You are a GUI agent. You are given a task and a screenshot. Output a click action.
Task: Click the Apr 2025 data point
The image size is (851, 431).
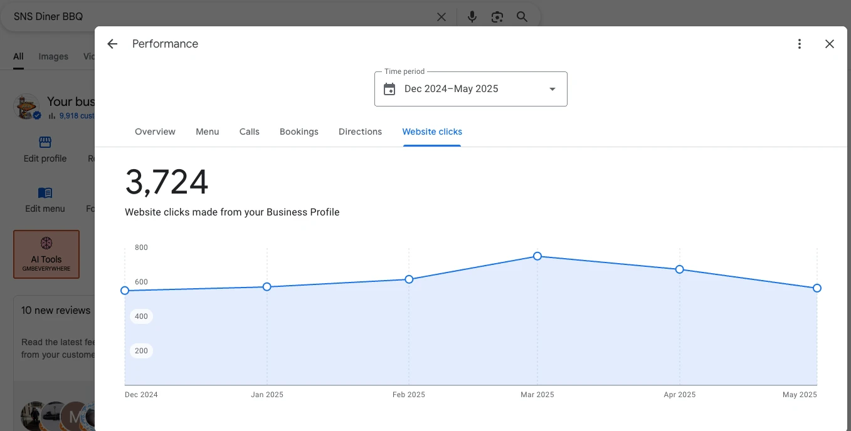click(x=679, y=269)
